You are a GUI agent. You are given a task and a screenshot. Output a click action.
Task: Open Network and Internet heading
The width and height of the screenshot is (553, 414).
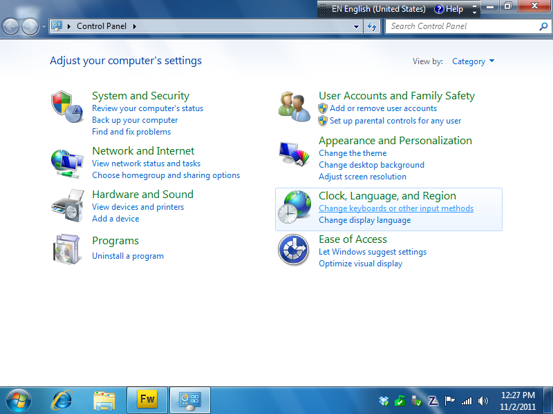click(x=143, y=151)
